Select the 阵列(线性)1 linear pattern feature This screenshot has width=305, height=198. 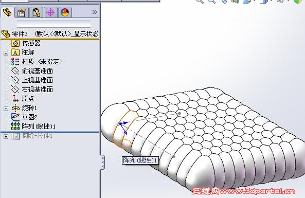33,127
